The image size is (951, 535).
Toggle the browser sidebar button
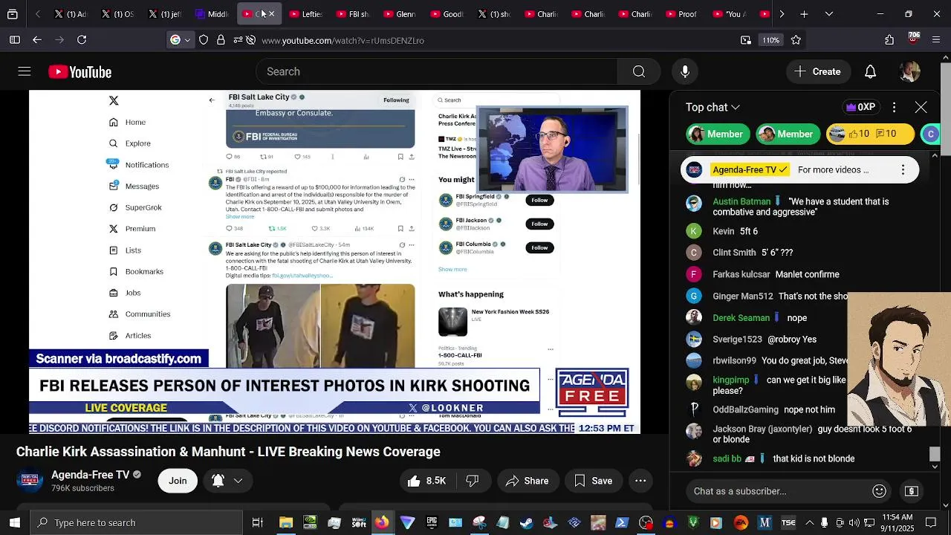coord(14,40)
